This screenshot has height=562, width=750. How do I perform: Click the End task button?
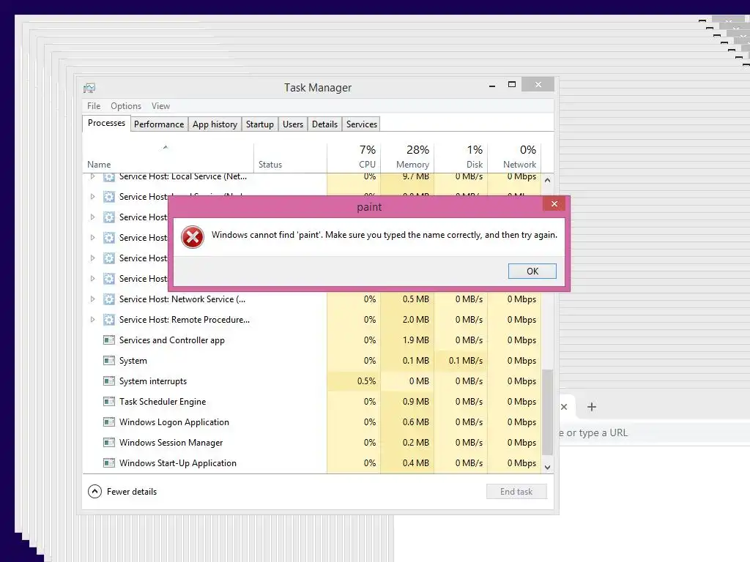click(x=516, y=492)
